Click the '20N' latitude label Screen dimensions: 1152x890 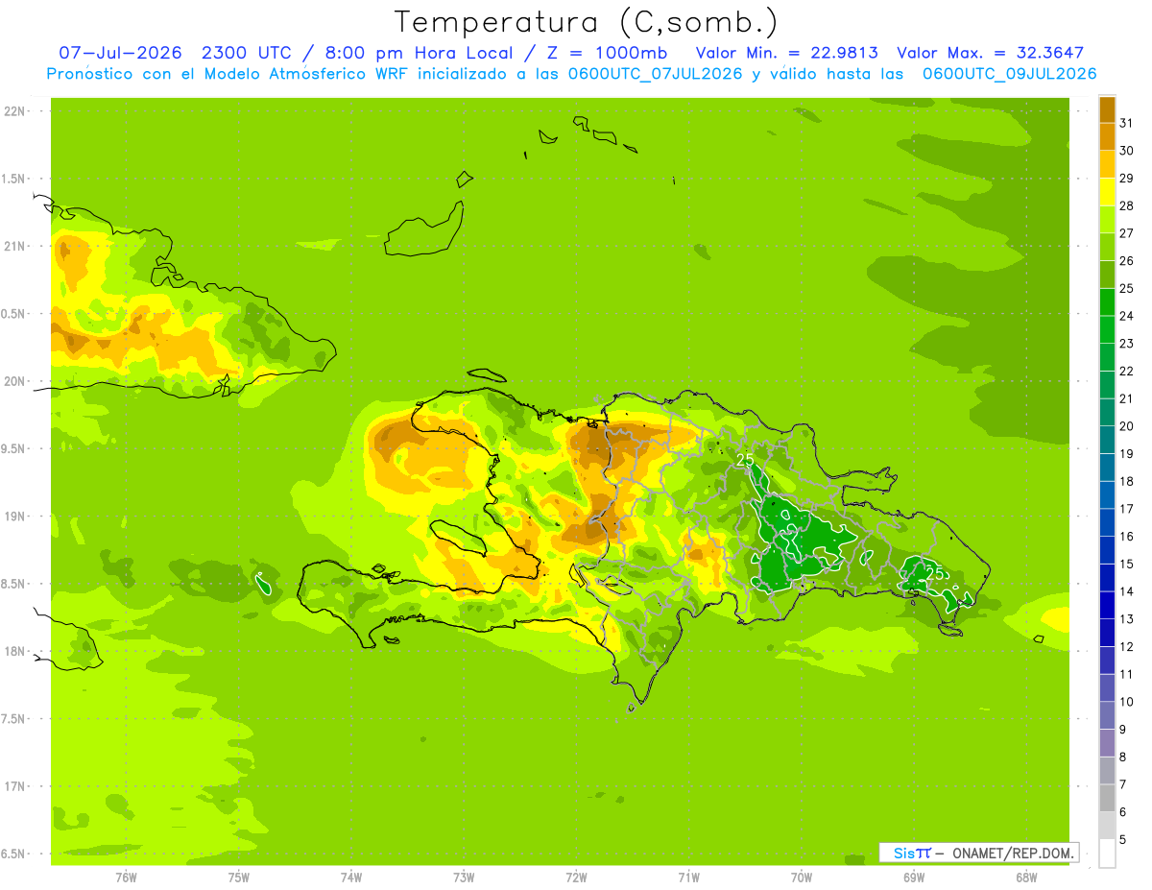[x=14, y=381]
